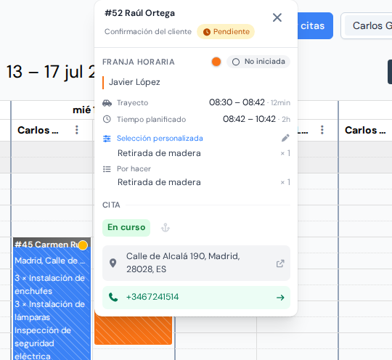Click Retirada de madera under Selección personalizada
Screen dimensions: 392x360
(x=159, y=153)
